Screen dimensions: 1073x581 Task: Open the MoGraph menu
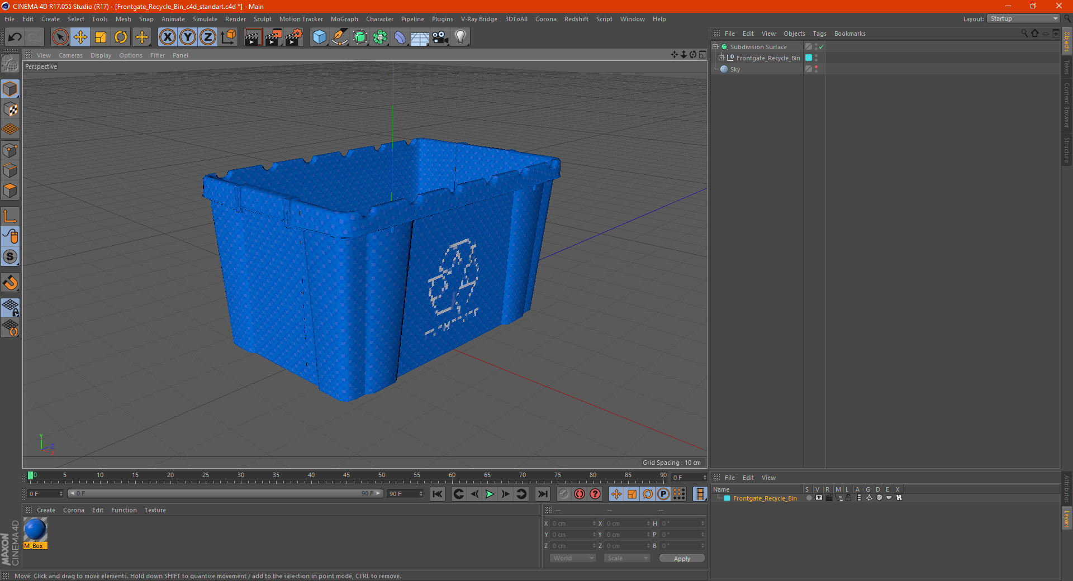344,19
